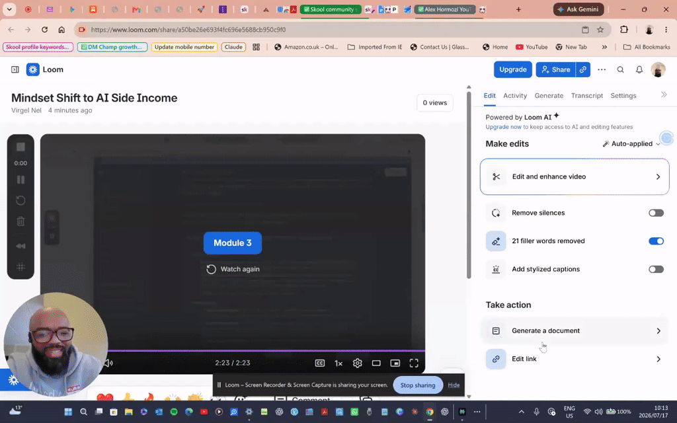The image size is (677, 423).
Task: Open the All Bookmarks folder
Action: pyautogui.click(x=647, y=47)
